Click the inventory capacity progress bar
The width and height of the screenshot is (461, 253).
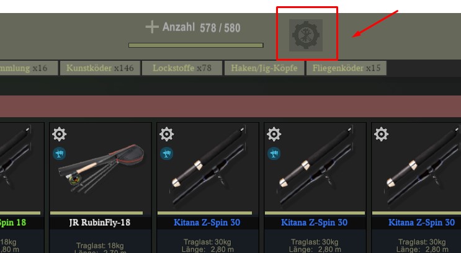196,45
